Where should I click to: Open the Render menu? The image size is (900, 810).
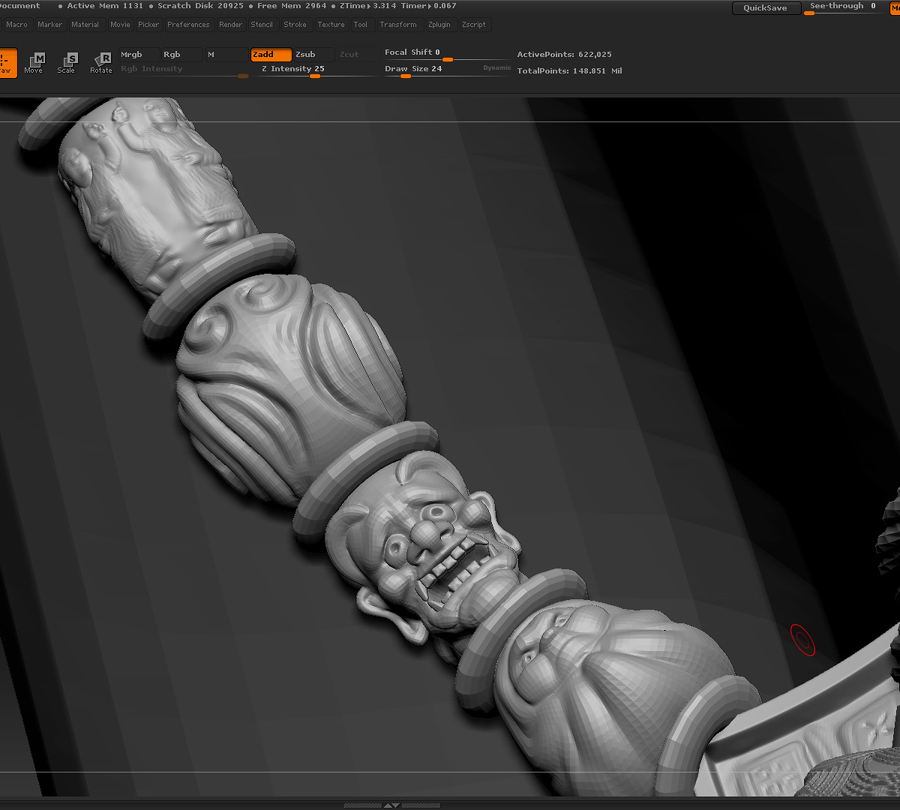230,25
